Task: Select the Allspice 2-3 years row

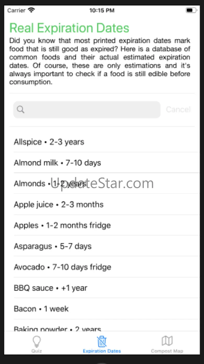Action: (105, 142)
